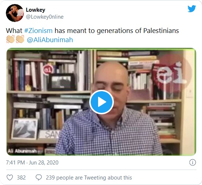Click the Twitter bird logo
Image resolution: width=202 pixels, height=185 pixels.
coord(192,8)
